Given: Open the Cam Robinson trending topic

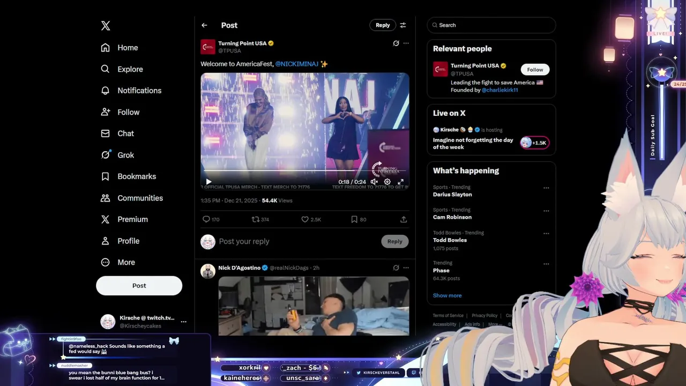Looking at the screenshot, I should point(452,217).
